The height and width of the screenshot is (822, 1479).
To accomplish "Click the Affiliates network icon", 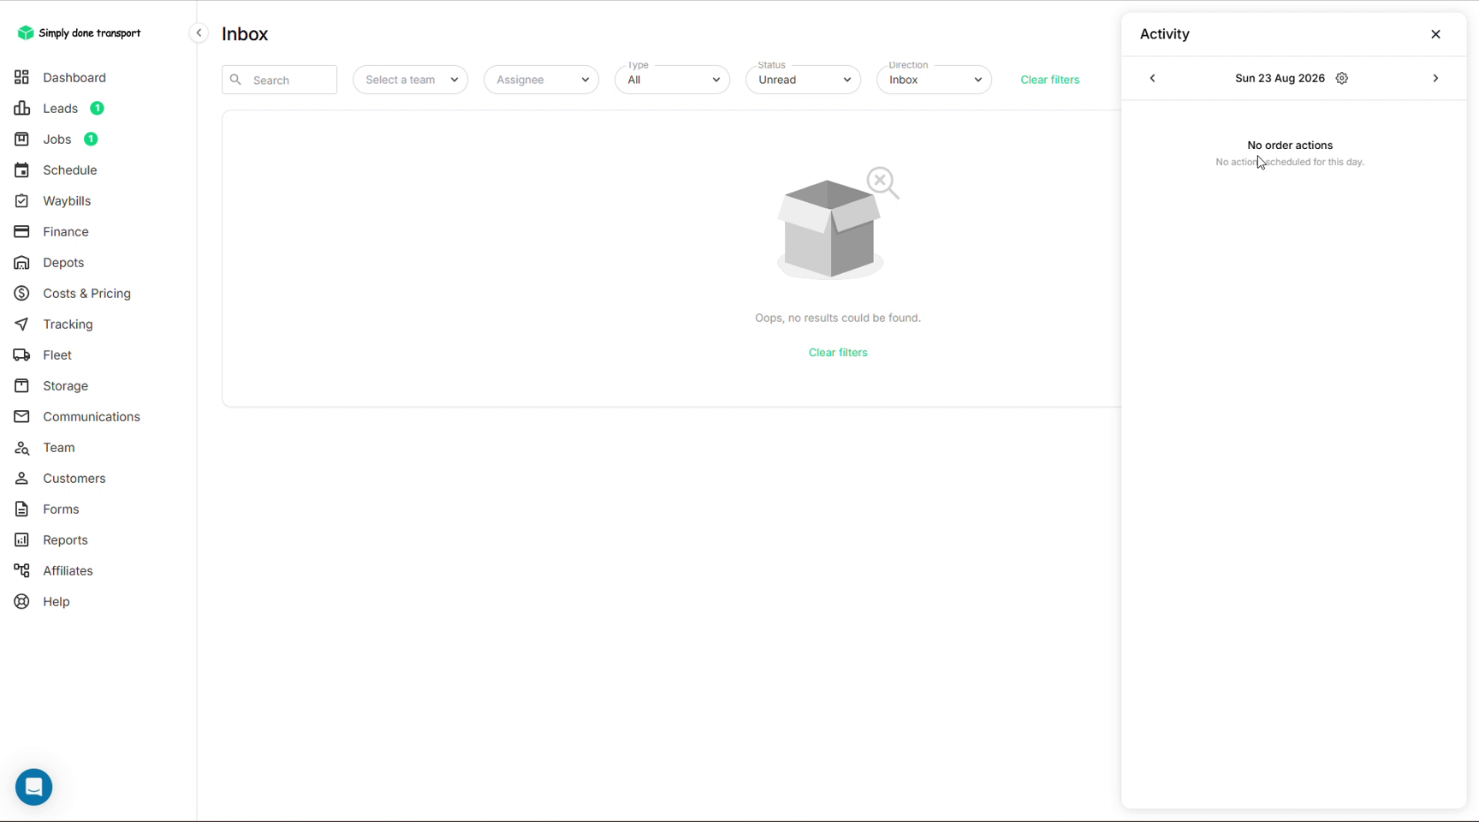I will [x=21, y=570].
